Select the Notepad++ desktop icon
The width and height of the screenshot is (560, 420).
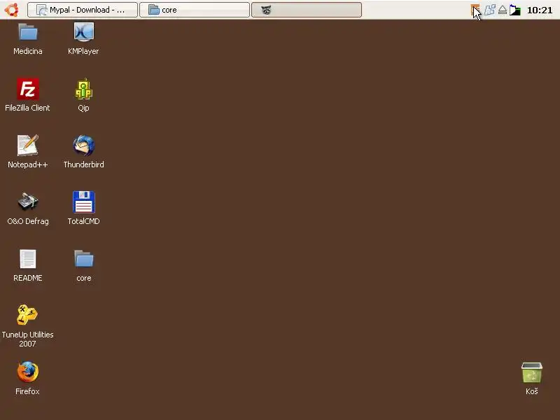(28, 146)
